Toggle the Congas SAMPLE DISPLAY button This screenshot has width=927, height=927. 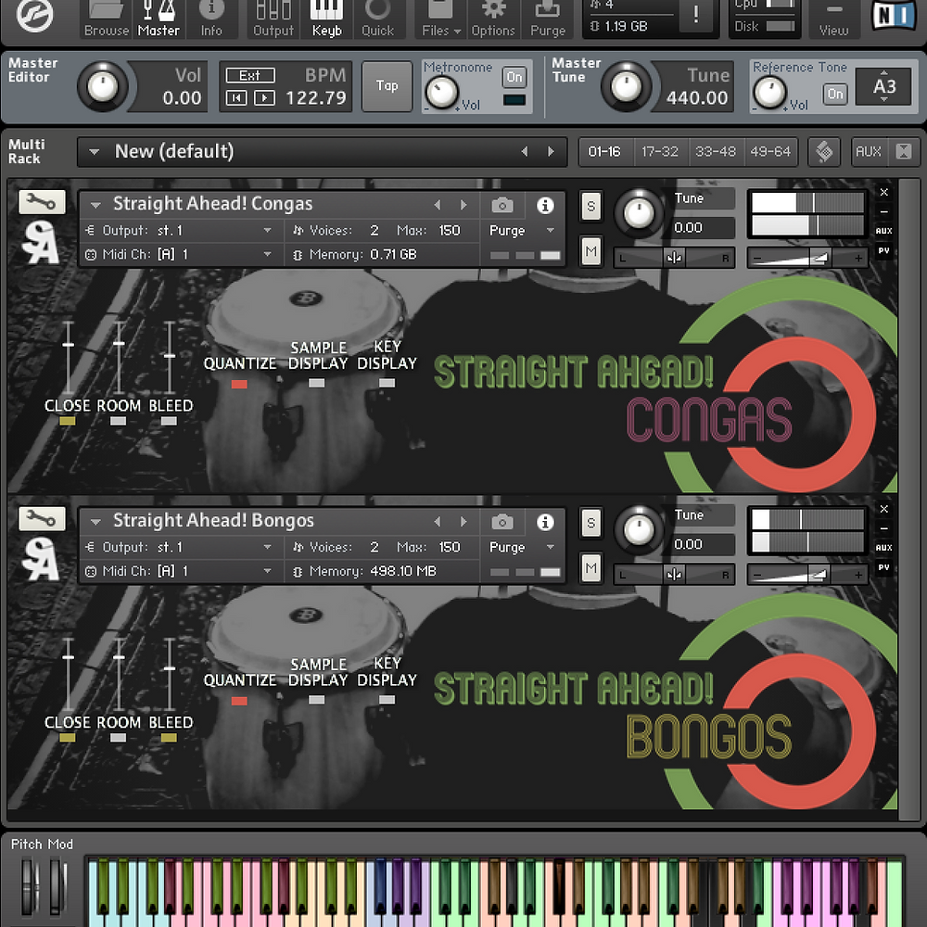click(x=317, y=383)
